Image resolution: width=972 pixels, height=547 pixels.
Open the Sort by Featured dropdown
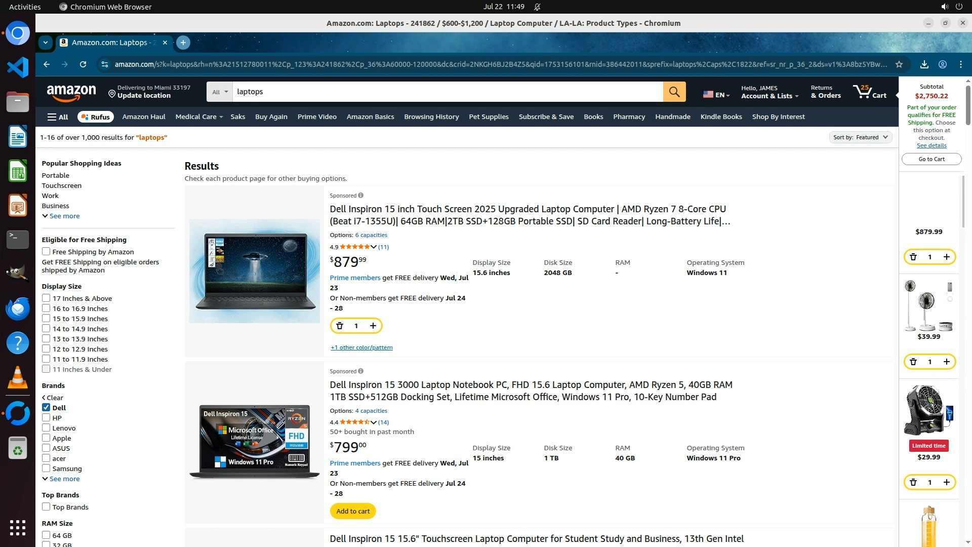[860, 137]
